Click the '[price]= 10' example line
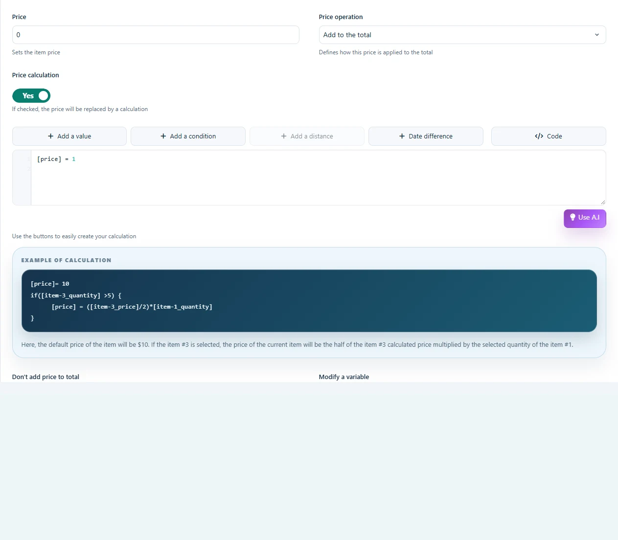Viewport: 618px width, 540px height. pyautogui.click(x=50, y=284)
